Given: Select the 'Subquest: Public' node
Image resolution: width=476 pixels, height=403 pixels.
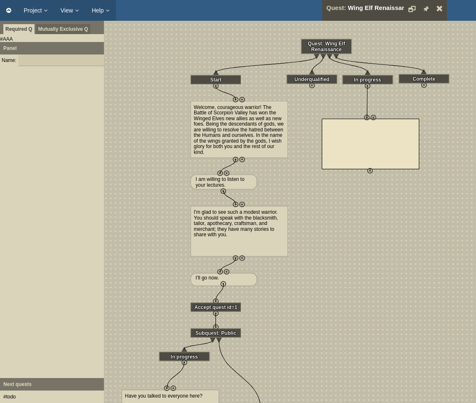Looking at the screenshot, I should [x=215, y=333].
